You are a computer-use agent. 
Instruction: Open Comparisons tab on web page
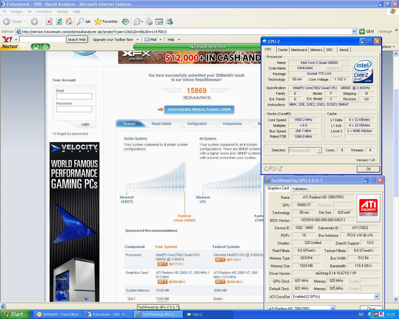tap(232, 124)
